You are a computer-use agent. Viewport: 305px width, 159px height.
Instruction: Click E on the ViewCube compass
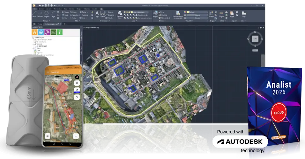(262, 39)
